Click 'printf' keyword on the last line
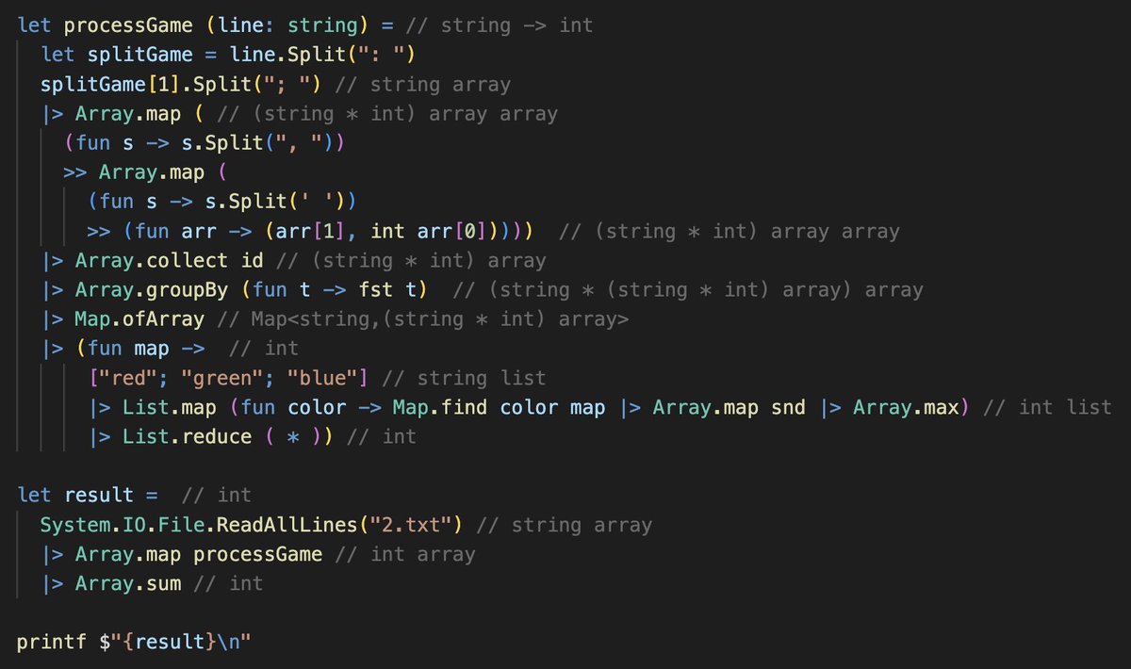The height and width of the screenshot is (669, 1131). coord(52,642)
